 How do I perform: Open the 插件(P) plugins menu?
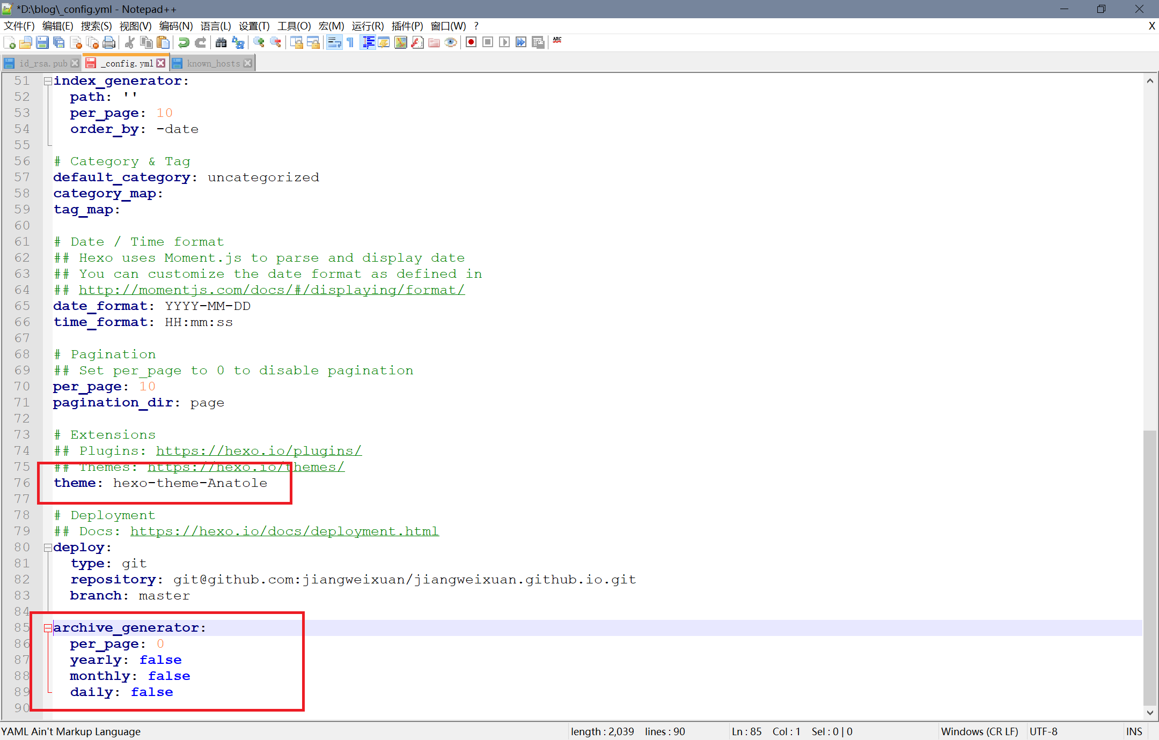pos(407,26)
